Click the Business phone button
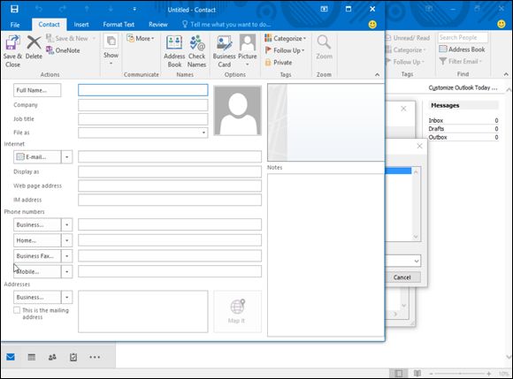Screen dimensions: 513x379 [x=37, y=224]
